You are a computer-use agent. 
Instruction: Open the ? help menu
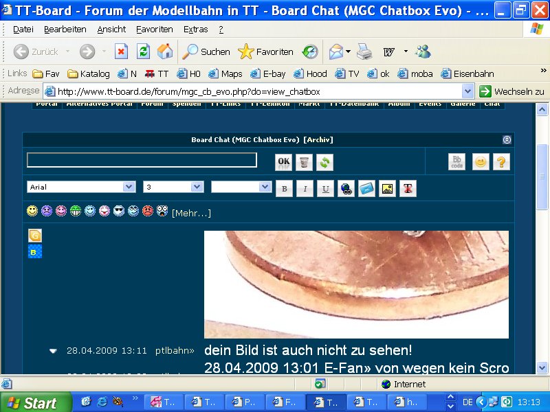pyautogui.click(x=221, y=30)
